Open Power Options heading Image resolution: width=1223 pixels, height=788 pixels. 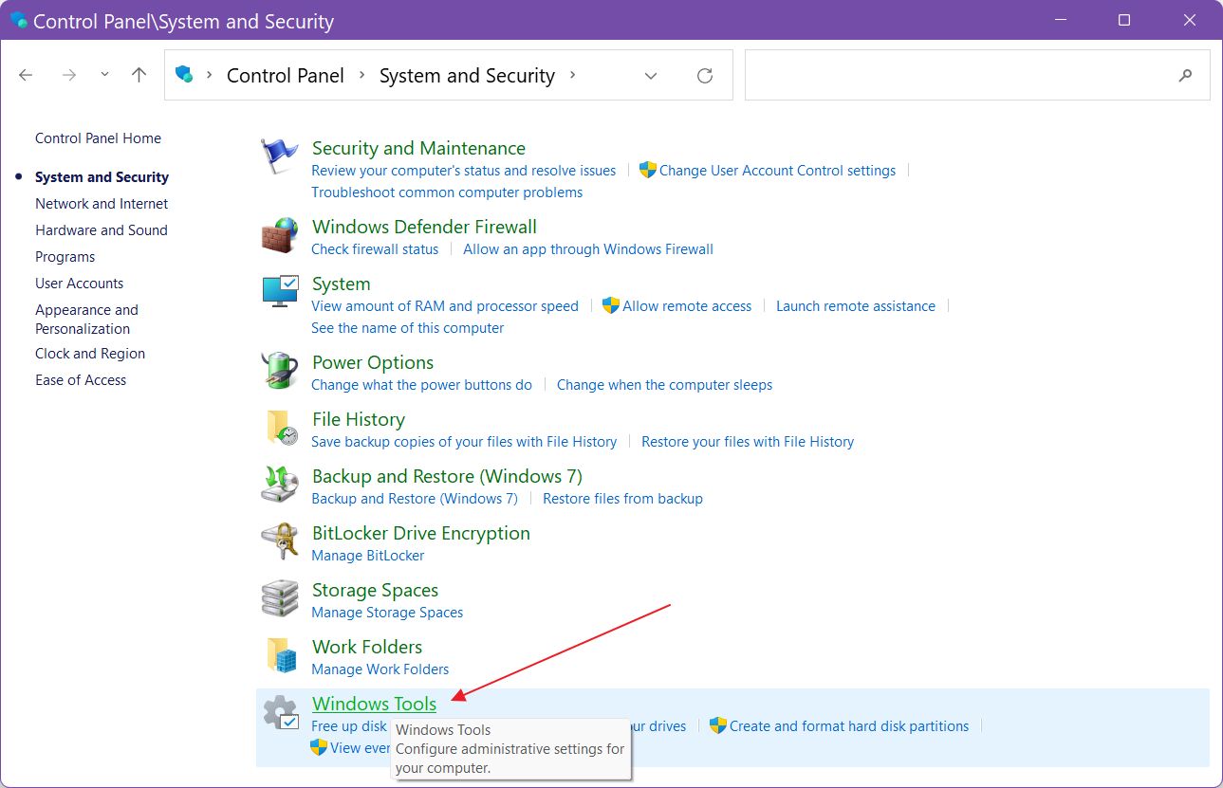(x=373, y=362)
